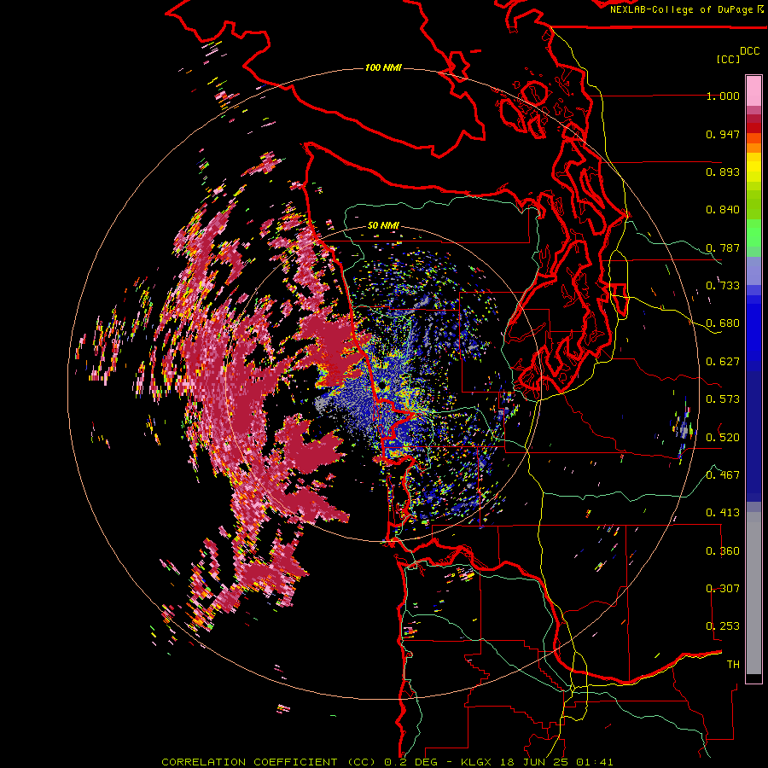768x768 pixels.
Task: Click the [CC] legend unit label
Action: (728, 59)
